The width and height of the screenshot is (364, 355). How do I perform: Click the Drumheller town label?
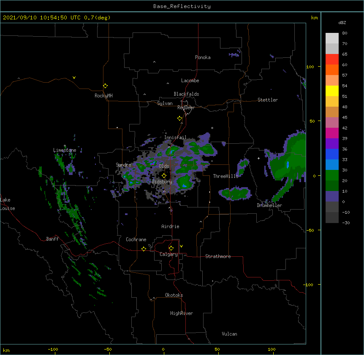[269, 205]
